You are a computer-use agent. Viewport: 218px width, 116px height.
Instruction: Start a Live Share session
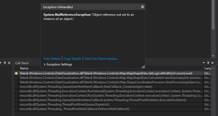[x=101, y=59]
